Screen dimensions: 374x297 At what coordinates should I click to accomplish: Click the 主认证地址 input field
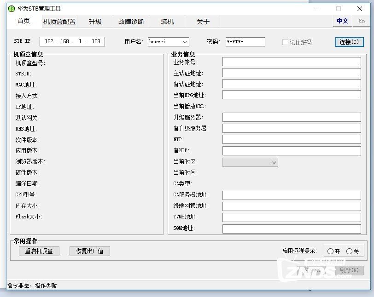pos(292,73)
